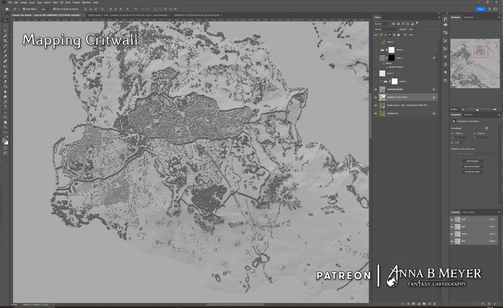Viewport: 503px width, 308px height.
Task: Open the Filter menu
Action: pyautogui.click(x=55, y=2)
